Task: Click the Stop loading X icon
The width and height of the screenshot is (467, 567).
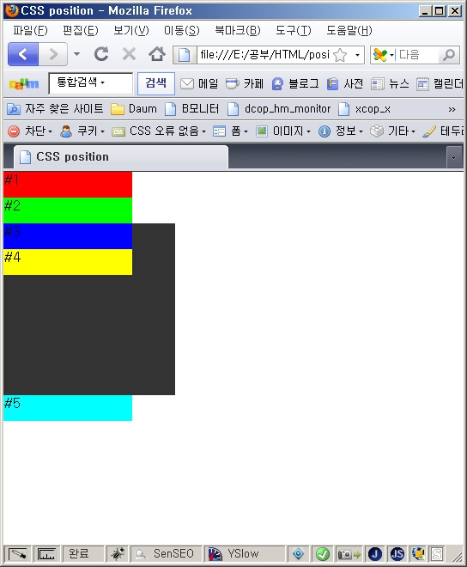Action: [x=129, y=54]
